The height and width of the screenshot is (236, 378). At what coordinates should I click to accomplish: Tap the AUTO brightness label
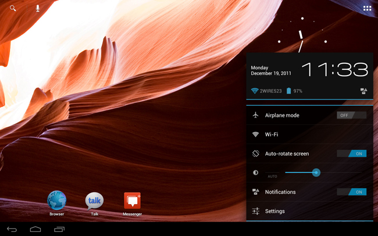click(272, 176)
